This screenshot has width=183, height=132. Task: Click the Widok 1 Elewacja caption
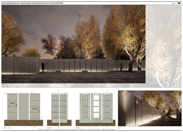coord(7,128)
